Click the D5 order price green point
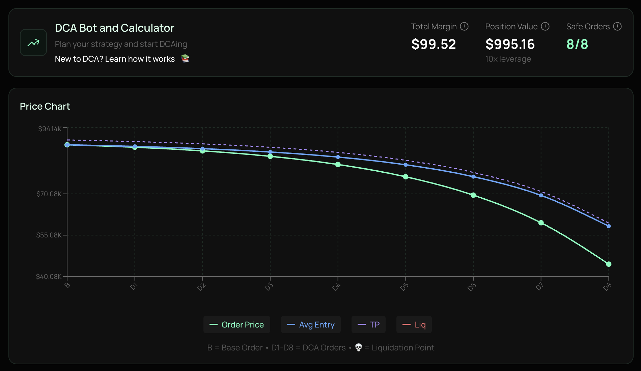 (x=406, y=177)
